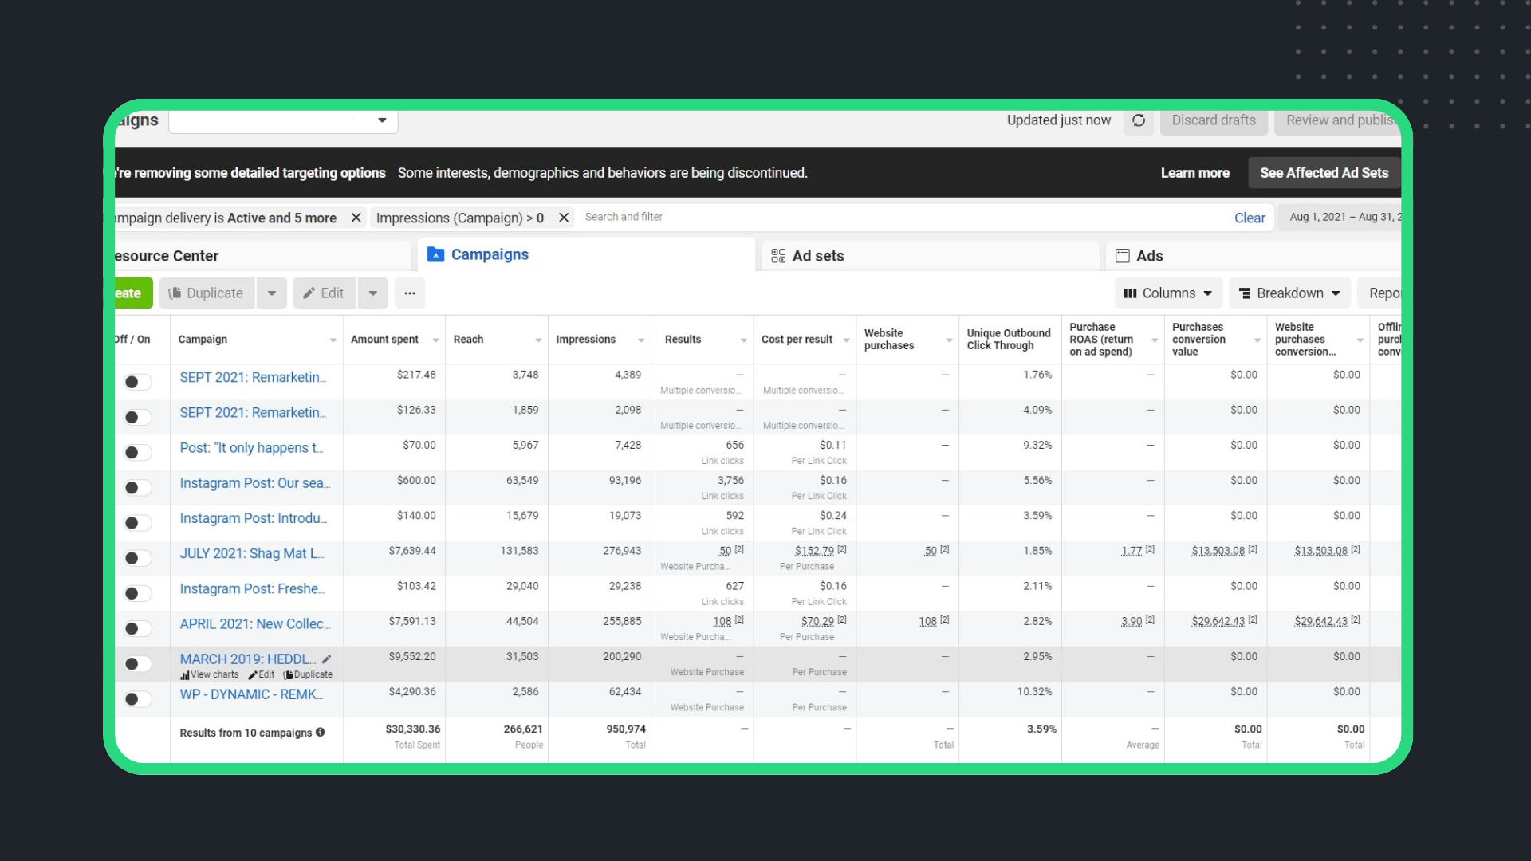Open the Columns dropdown
The height and width of the screenshot is (861, 1531).
click(1167, 293)
